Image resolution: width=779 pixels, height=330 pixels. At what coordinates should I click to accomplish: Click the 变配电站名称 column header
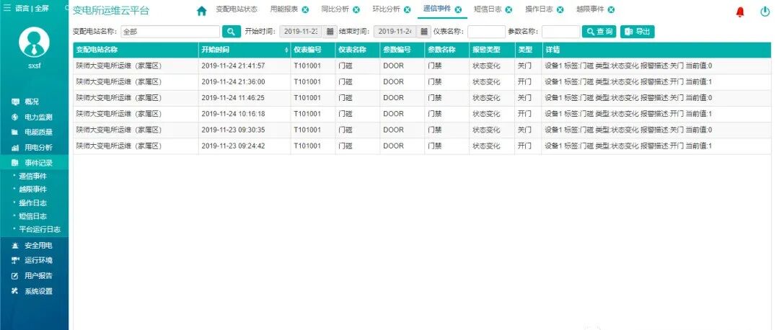(x=136, y=50)
